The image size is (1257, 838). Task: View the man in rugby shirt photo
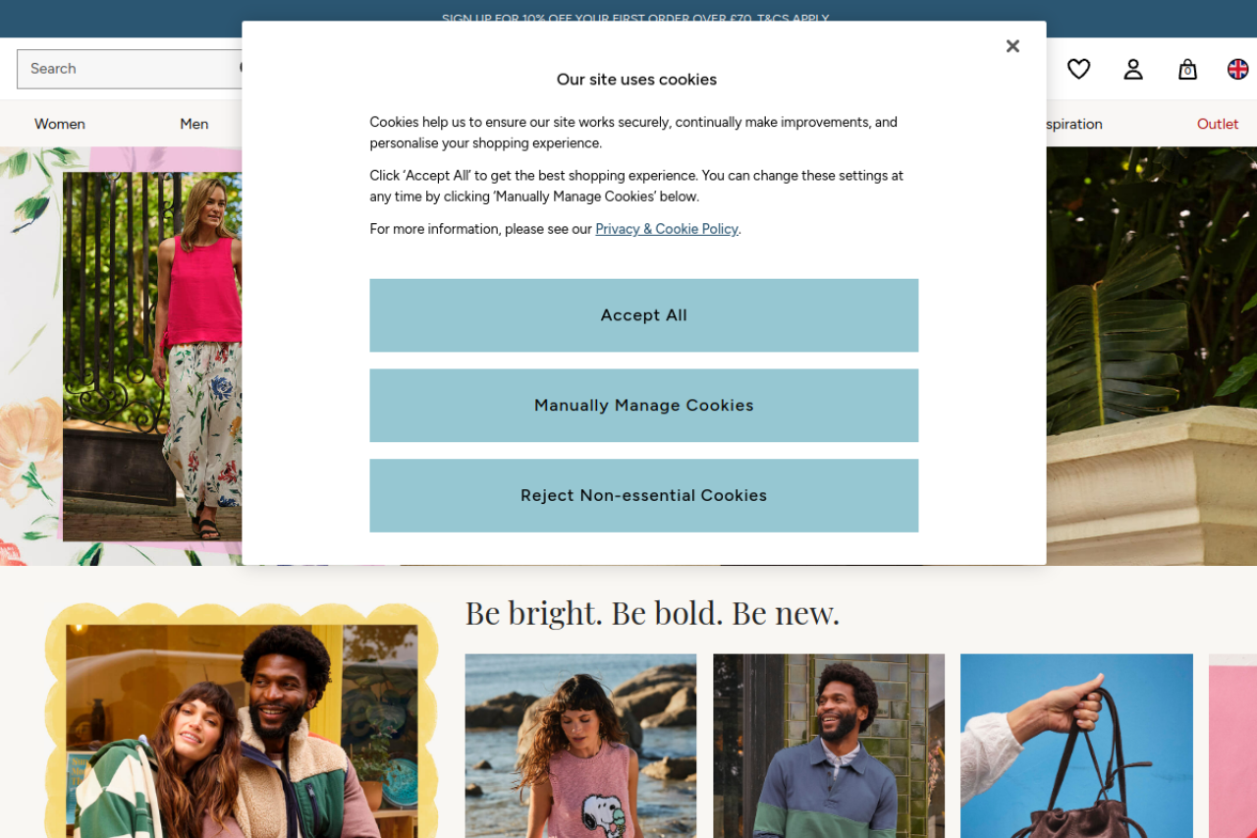pos(829,746)
